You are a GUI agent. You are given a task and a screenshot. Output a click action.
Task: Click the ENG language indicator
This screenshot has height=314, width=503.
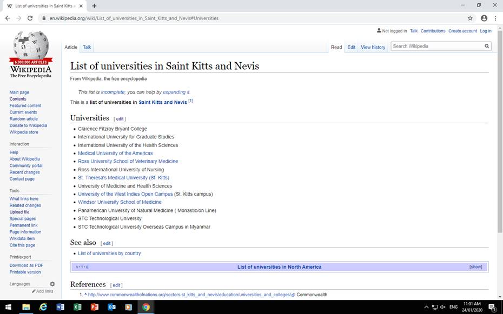pyautogui.click(x=453, y=307)
